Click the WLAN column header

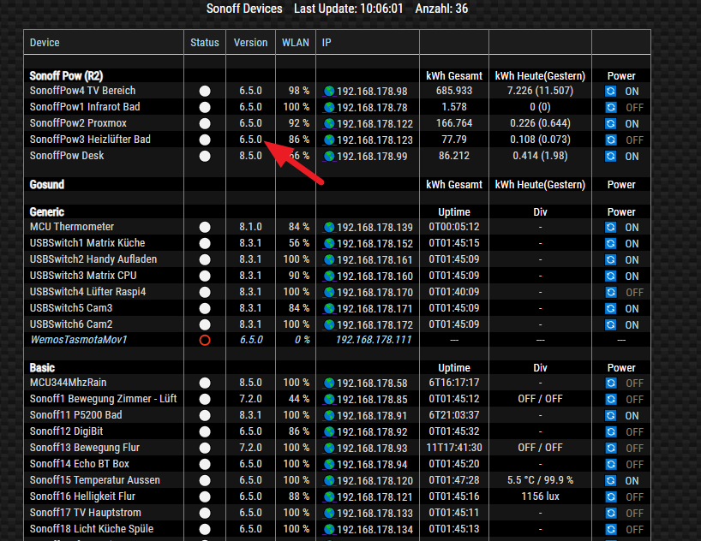tap(296, 43)
